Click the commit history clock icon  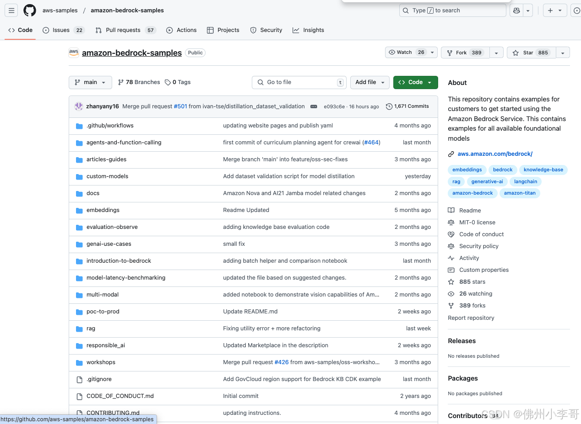pyautogui.click(x=389, y=106)
